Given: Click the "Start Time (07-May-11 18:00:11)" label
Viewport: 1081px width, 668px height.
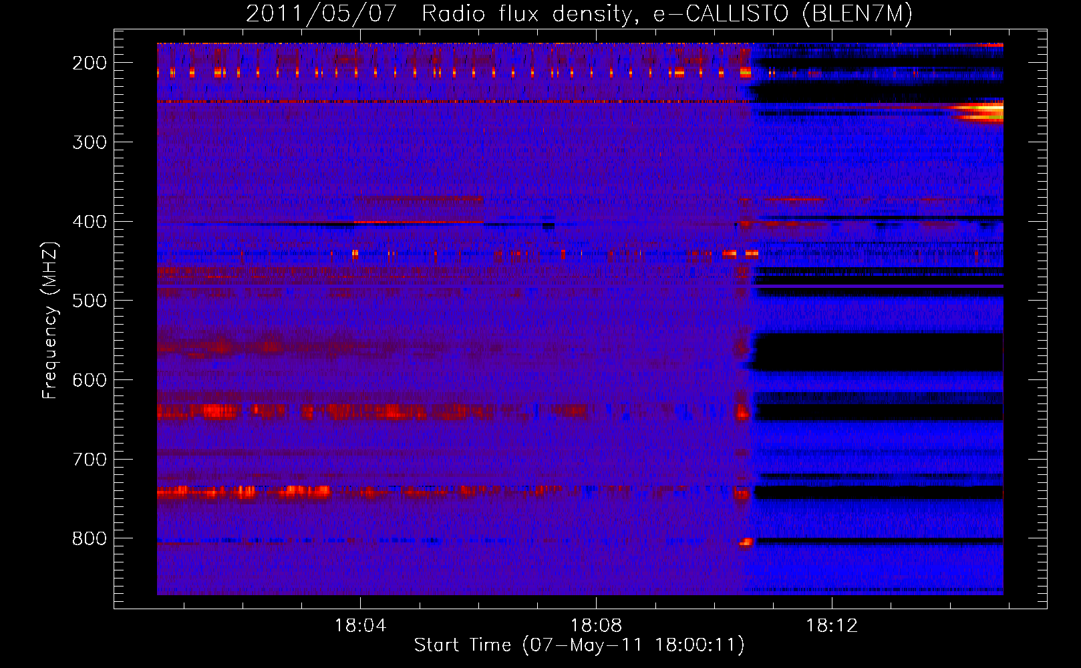Looking at the screenshot, I should (x=579, y=645).
